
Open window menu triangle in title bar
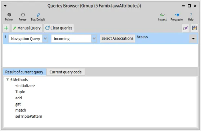pos(5,6)
